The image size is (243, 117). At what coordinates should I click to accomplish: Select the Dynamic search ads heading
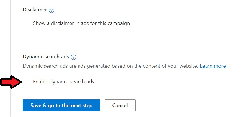(46, 57)
